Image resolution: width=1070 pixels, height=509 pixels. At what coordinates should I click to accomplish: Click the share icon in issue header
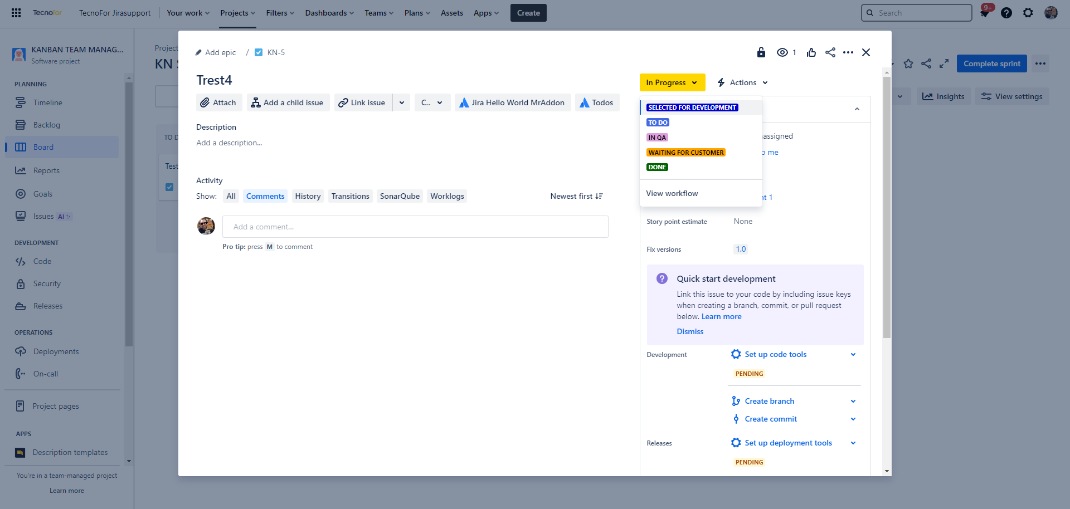(x=830, y=52)
